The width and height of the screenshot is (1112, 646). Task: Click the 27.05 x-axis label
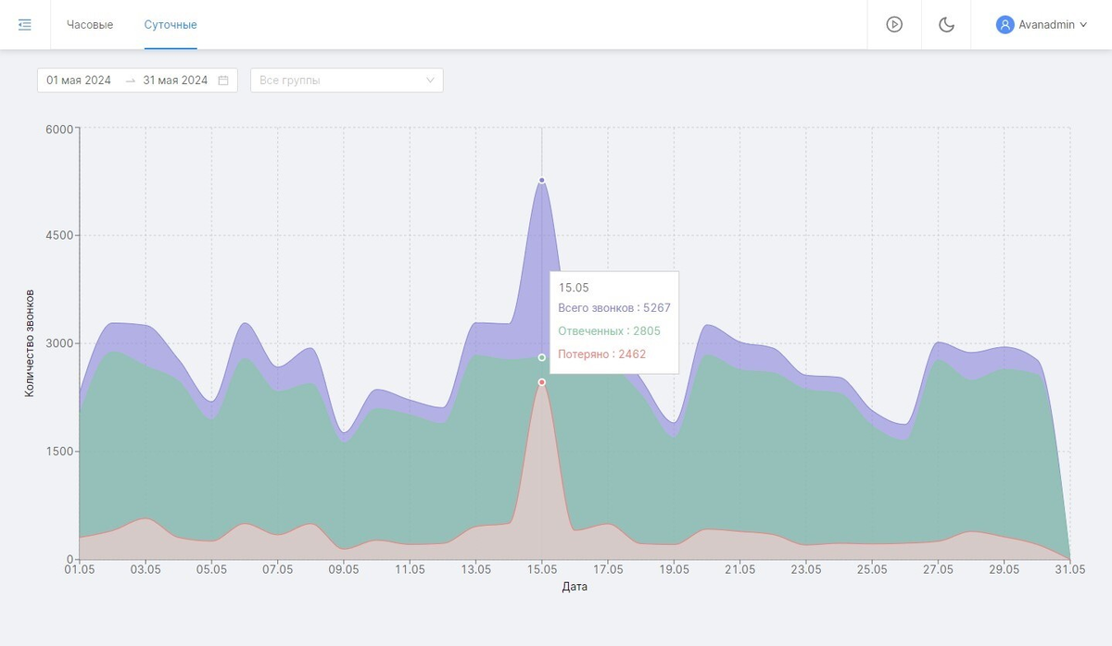[939, 570]
